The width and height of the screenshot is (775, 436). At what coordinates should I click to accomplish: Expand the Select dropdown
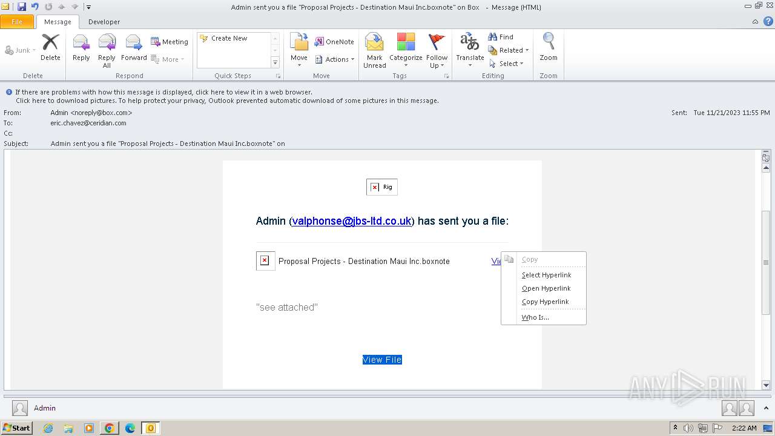(506, 64)
